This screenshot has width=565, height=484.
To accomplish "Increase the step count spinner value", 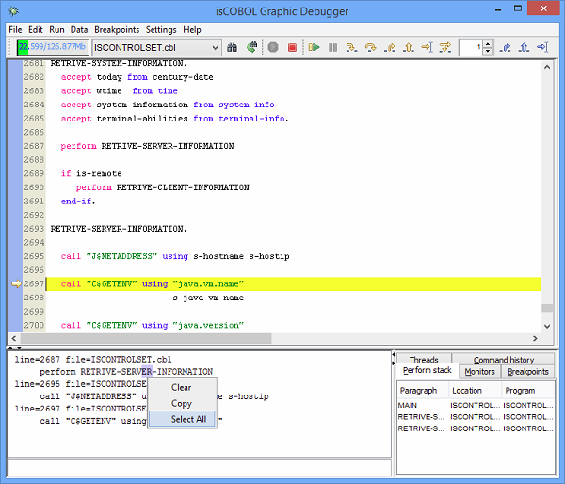I will [487, 43].
